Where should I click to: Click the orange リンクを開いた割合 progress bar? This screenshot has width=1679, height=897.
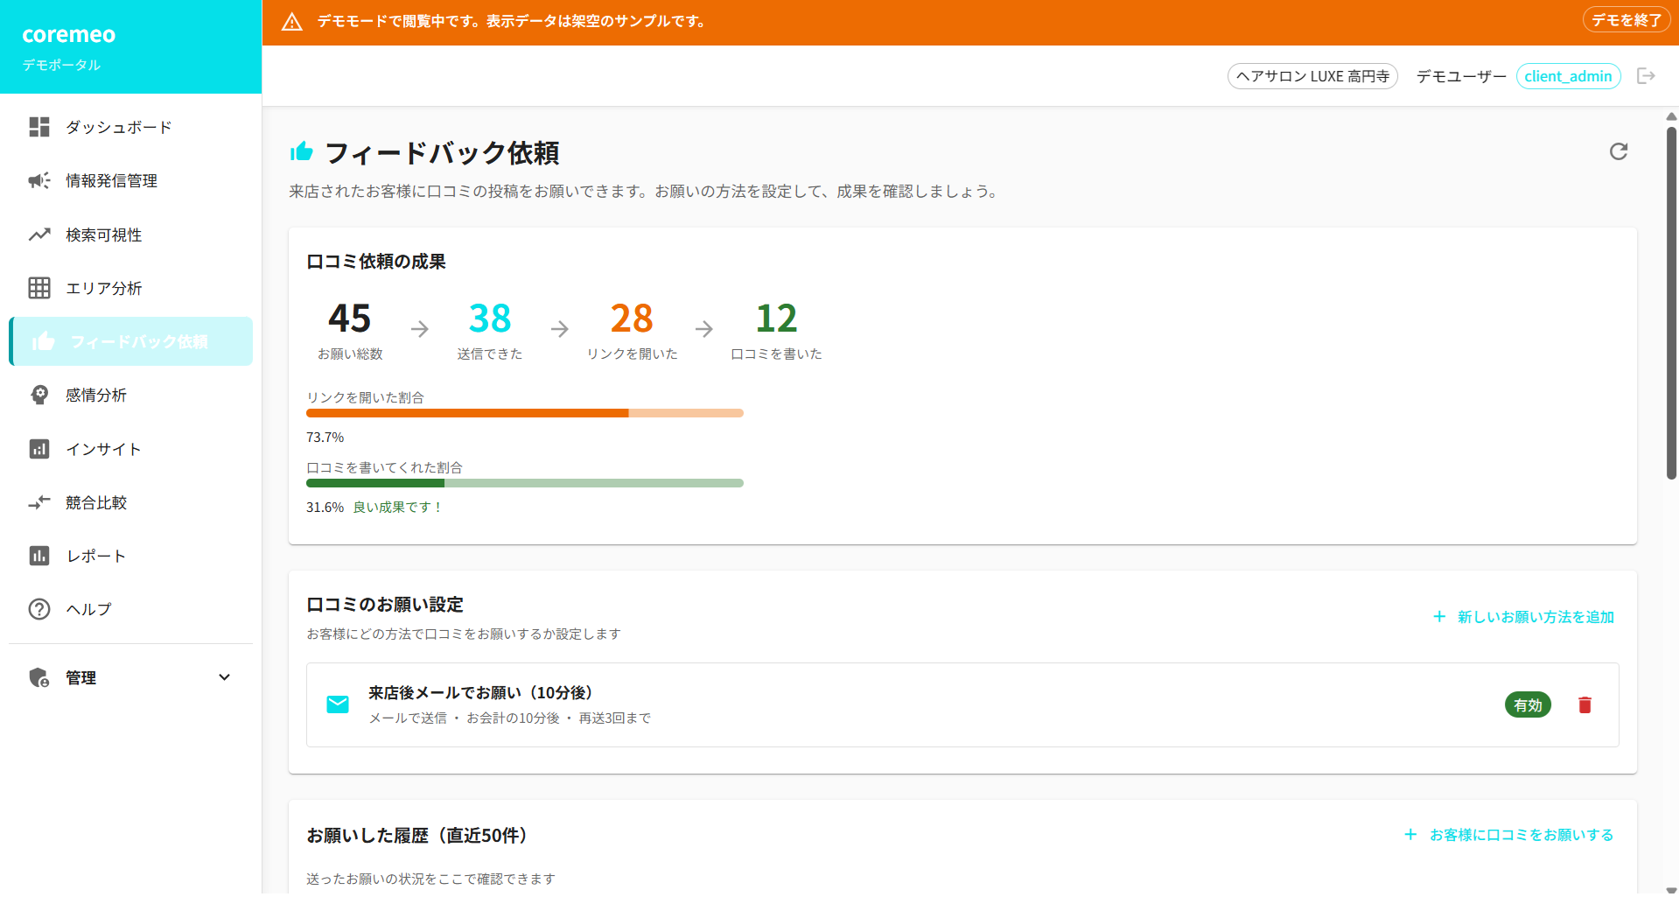pos(525,413)
